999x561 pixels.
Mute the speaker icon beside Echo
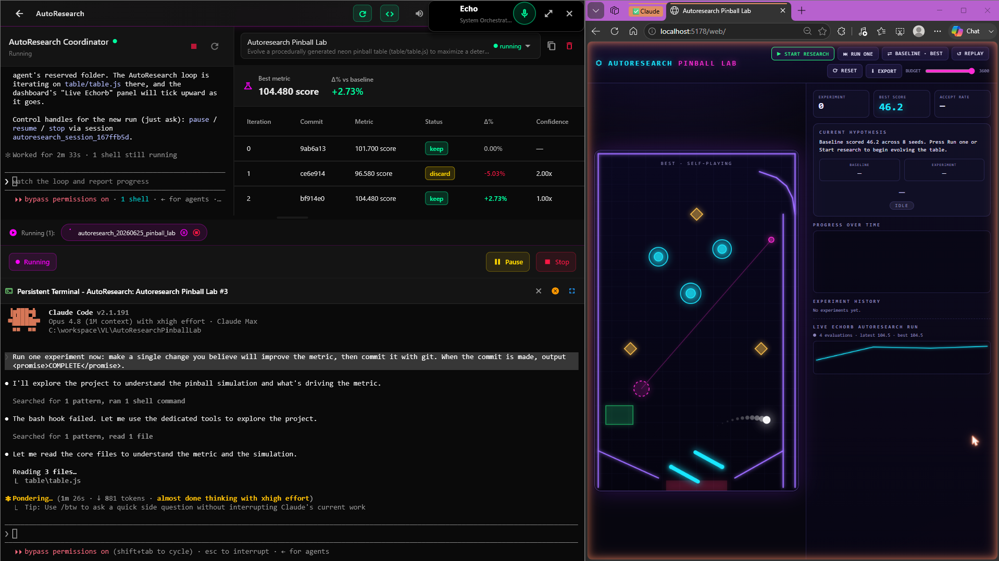tap(419, 14)
